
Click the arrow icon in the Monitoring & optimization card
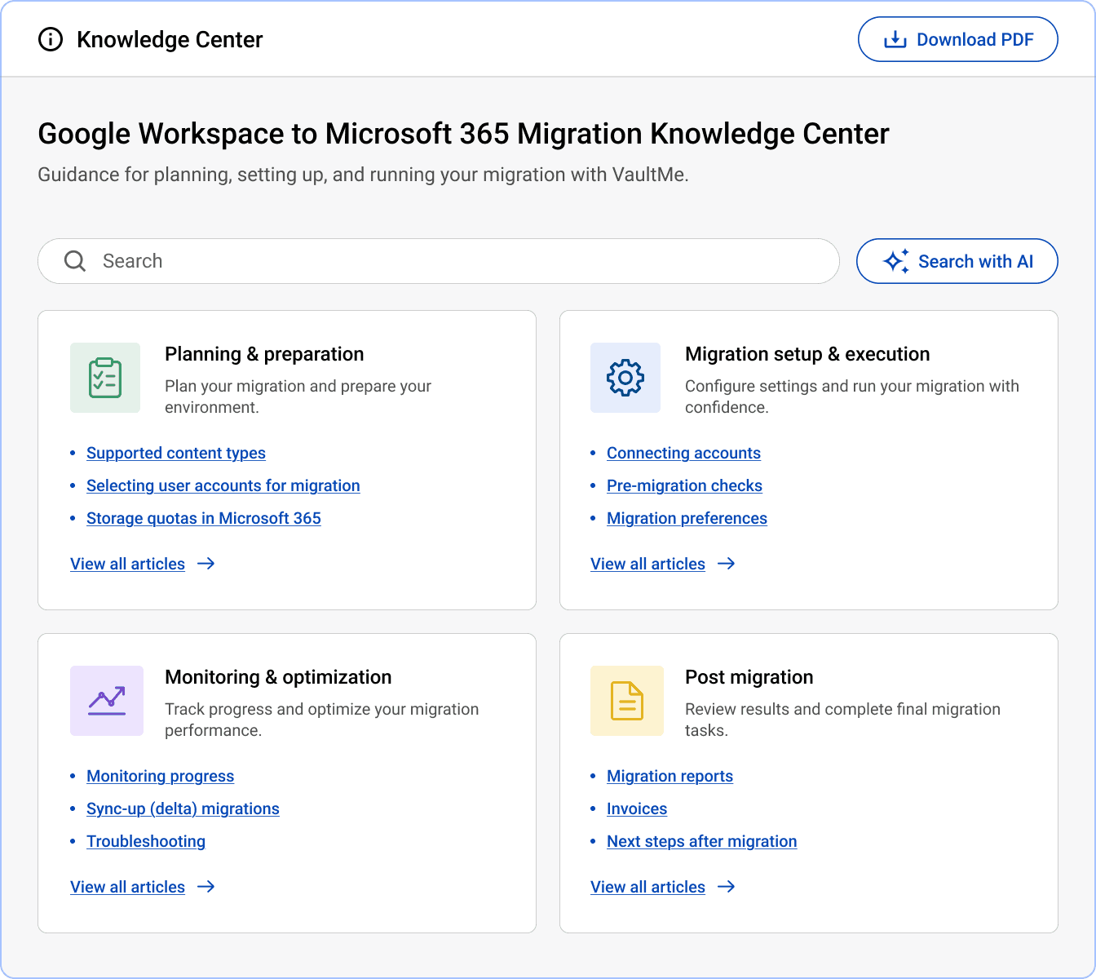(206, 887)
